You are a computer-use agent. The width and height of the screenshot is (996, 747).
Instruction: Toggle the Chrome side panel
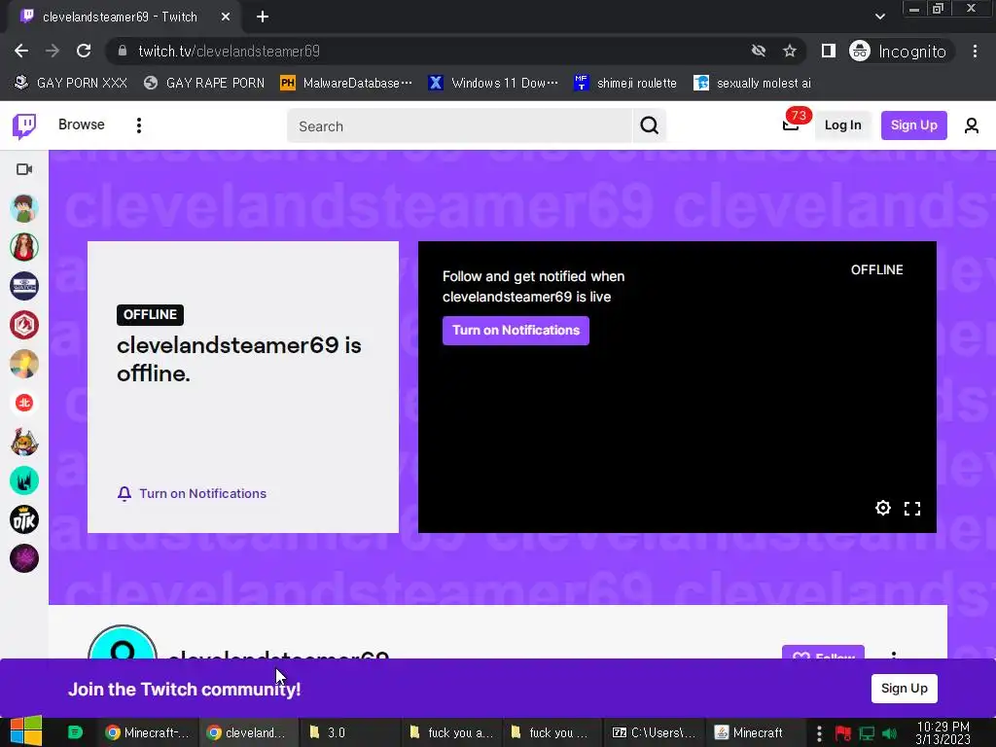tap(829, 51)
